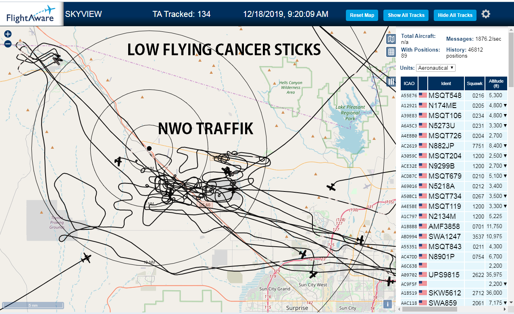514x314 pixels.
Task: Select the aircraft nearest the black receiver dot
Action: coord(118,162)
